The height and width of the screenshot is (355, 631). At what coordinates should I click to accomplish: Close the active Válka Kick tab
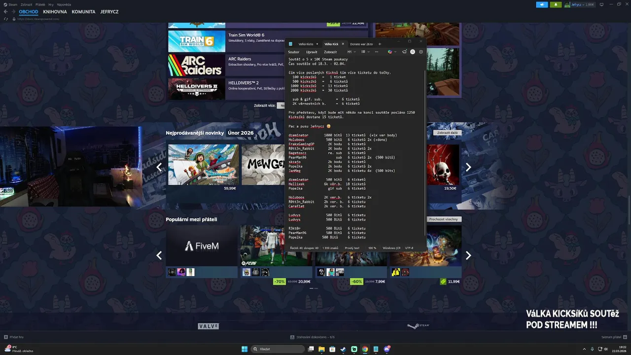pos(343,44)
